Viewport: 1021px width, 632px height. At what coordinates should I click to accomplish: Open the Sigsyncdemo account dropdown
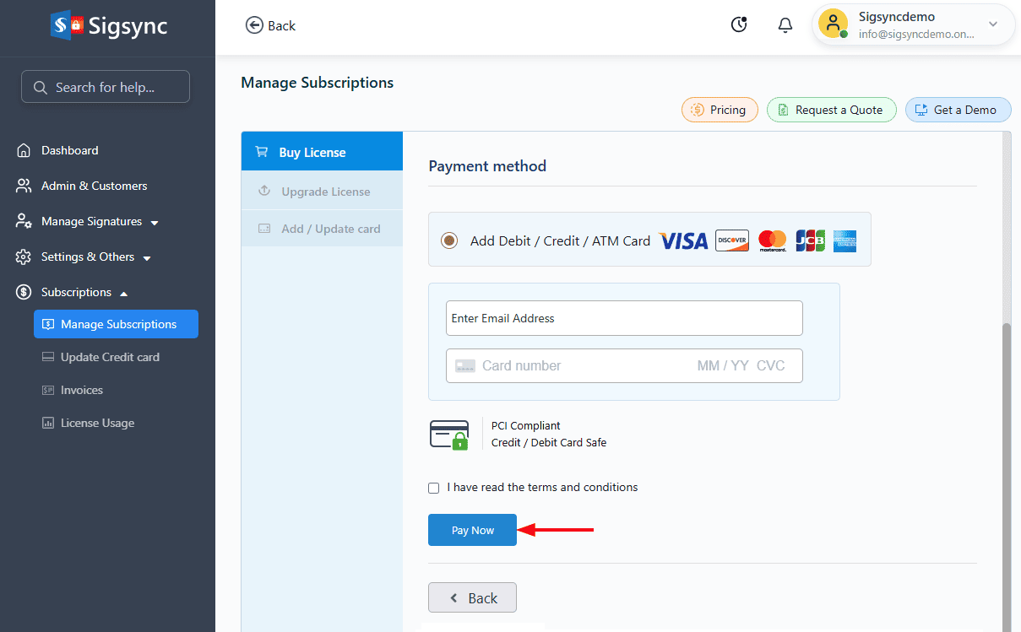click(992, 24)
